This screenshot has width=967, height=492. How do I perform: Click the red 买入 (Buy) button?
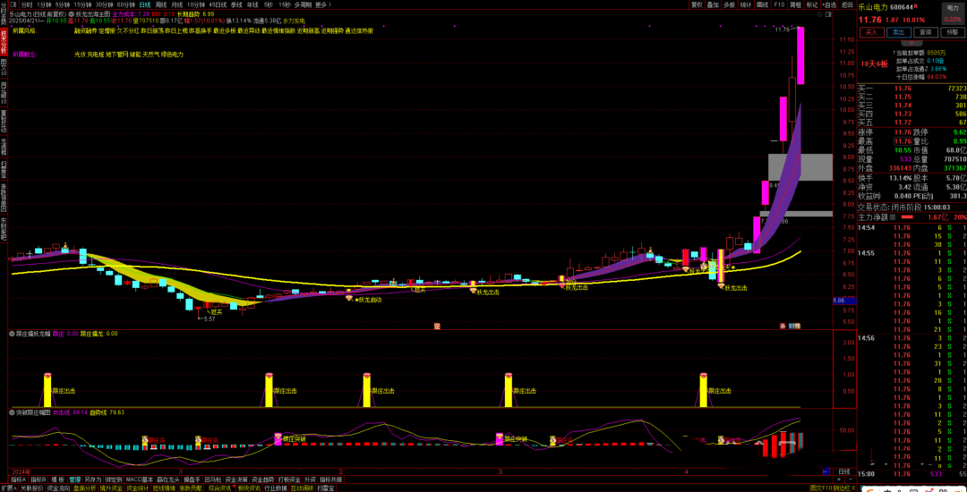pyautogui.click(x=870, y=32)
